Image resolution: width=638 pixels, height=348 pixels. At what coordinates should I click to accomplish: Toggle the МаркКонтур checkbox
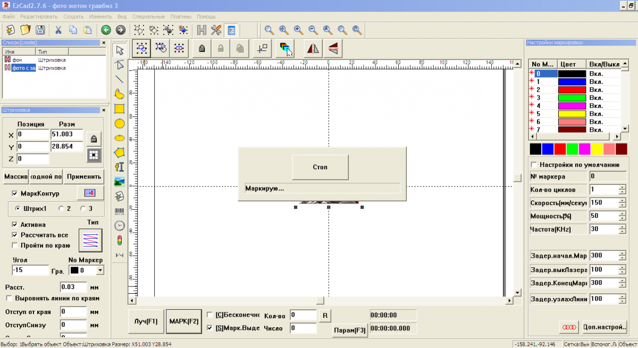tap(15, 193)
